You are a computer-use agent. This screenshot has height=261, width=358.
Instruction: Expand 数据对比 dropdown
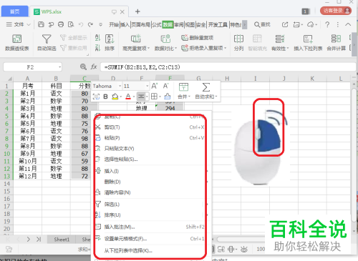pyautogui.click(x=176, y=49)
